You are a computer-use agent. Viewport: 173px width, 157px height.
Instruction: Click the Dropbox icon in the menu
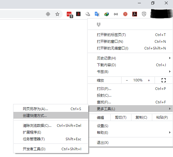99,25
